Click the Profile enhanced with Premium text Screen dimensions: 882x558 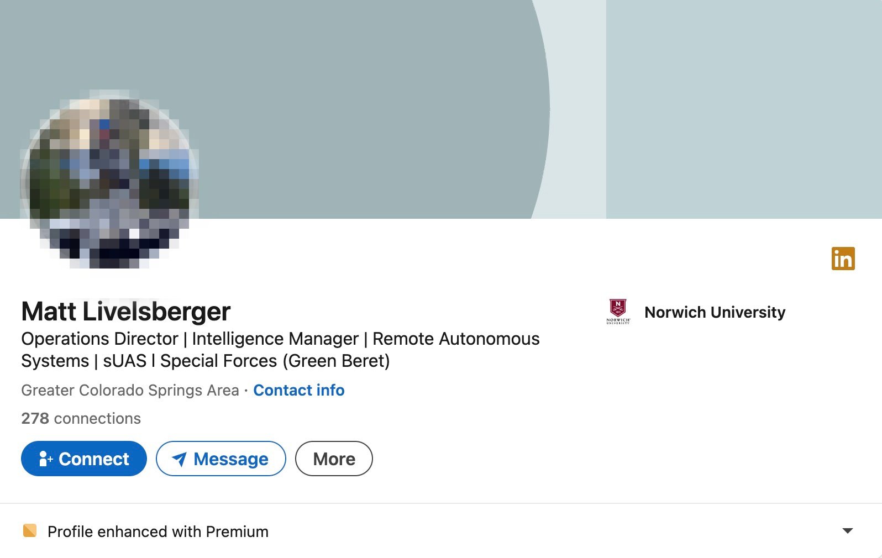158,531
